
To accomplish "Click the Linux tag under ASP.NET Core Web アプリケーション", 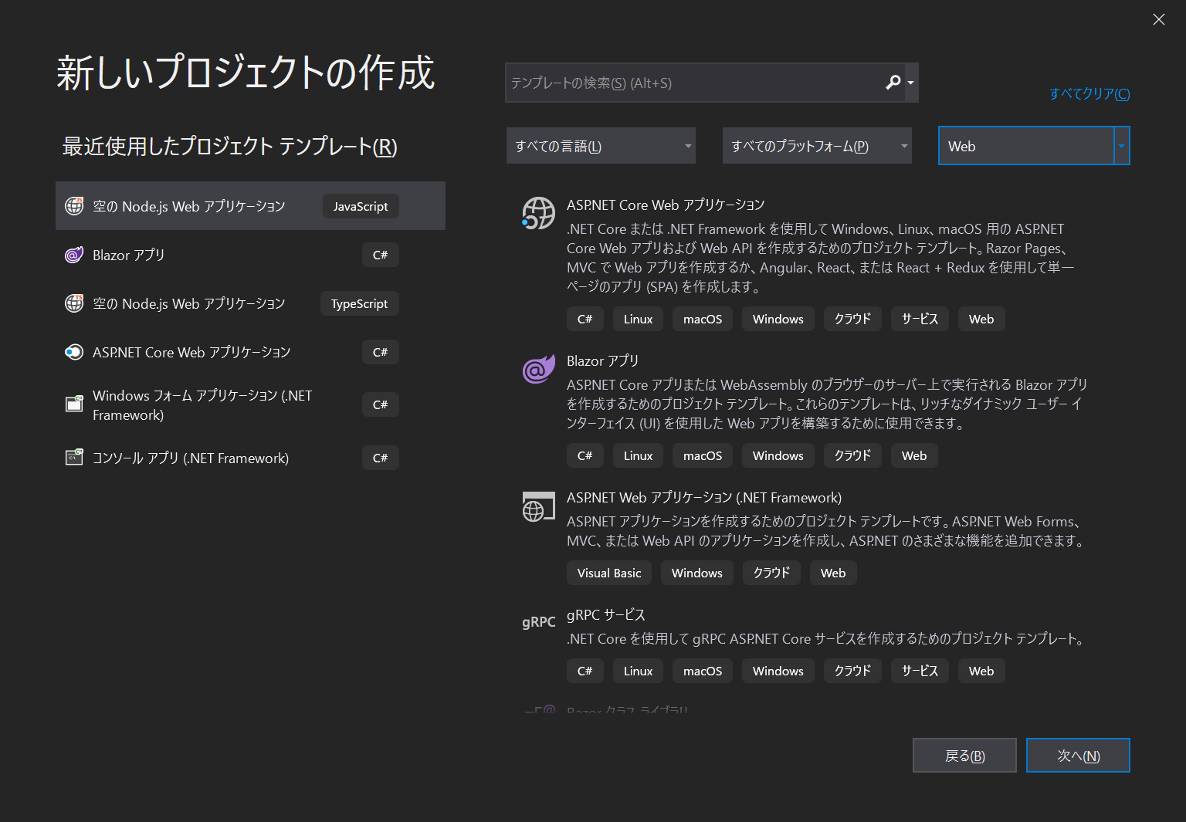I will point(639,319).
